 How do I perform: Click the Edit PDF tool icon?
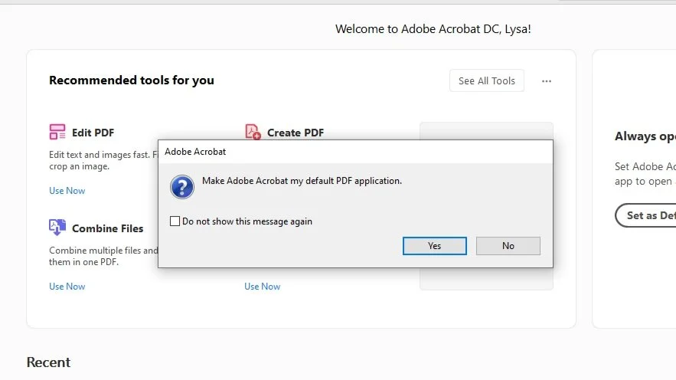57,132
